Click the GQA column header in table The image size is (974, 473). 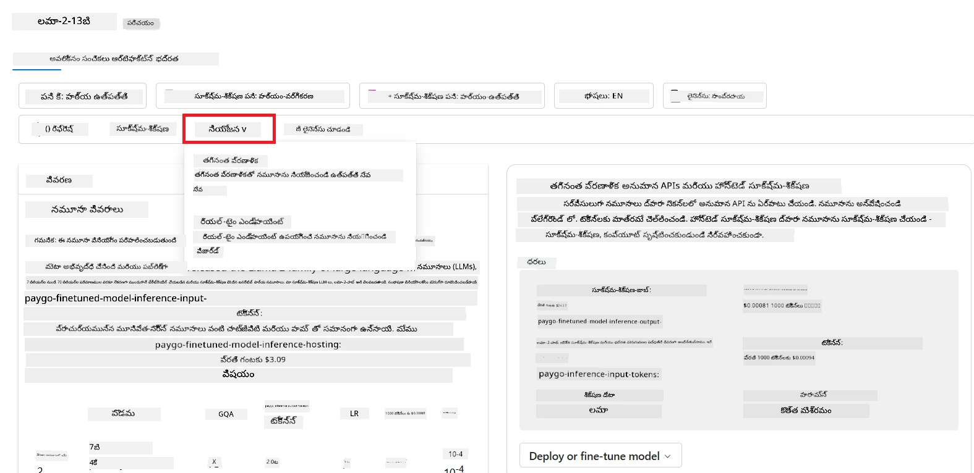point(226,414)
